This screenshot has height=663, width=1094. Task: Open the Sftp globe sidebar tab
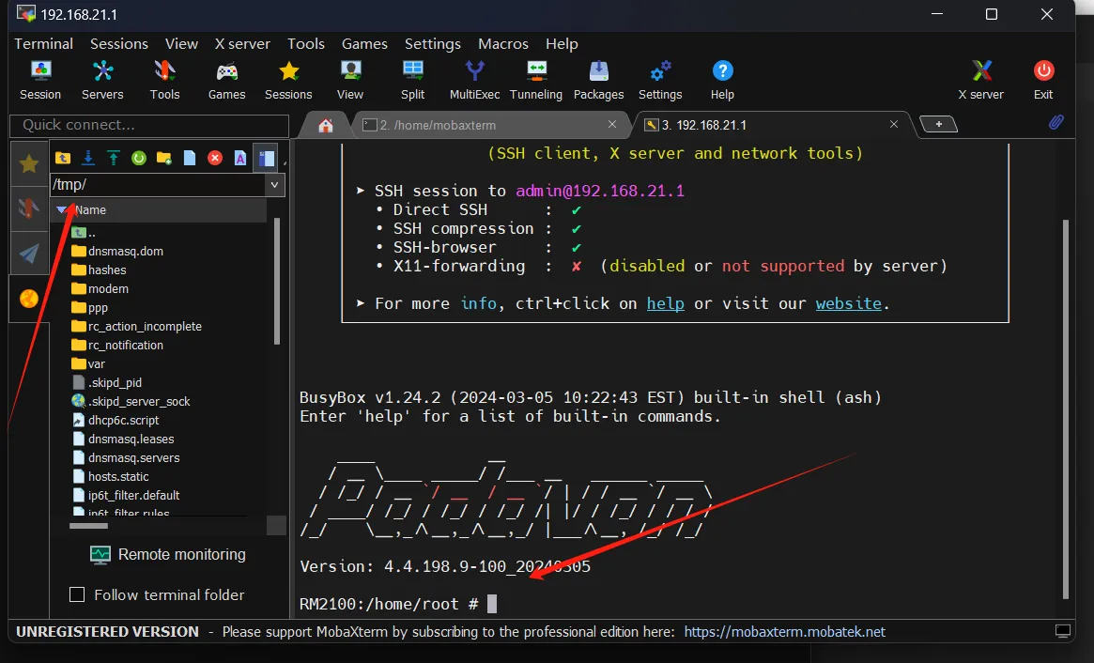[x=29, y=299]
